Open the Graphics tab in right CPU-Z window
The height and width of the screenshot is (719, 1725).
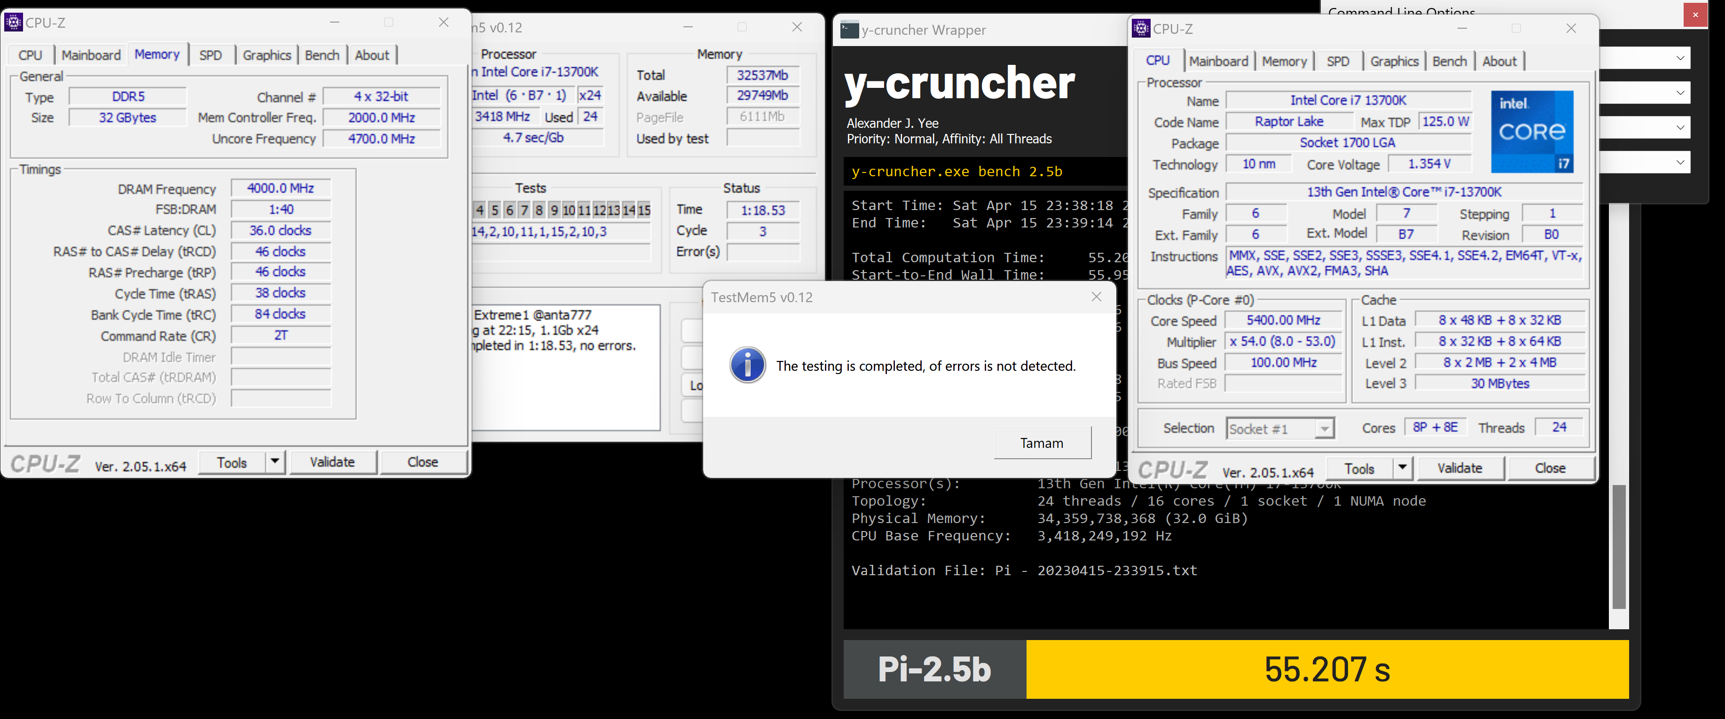click(x=1394, y=61)
